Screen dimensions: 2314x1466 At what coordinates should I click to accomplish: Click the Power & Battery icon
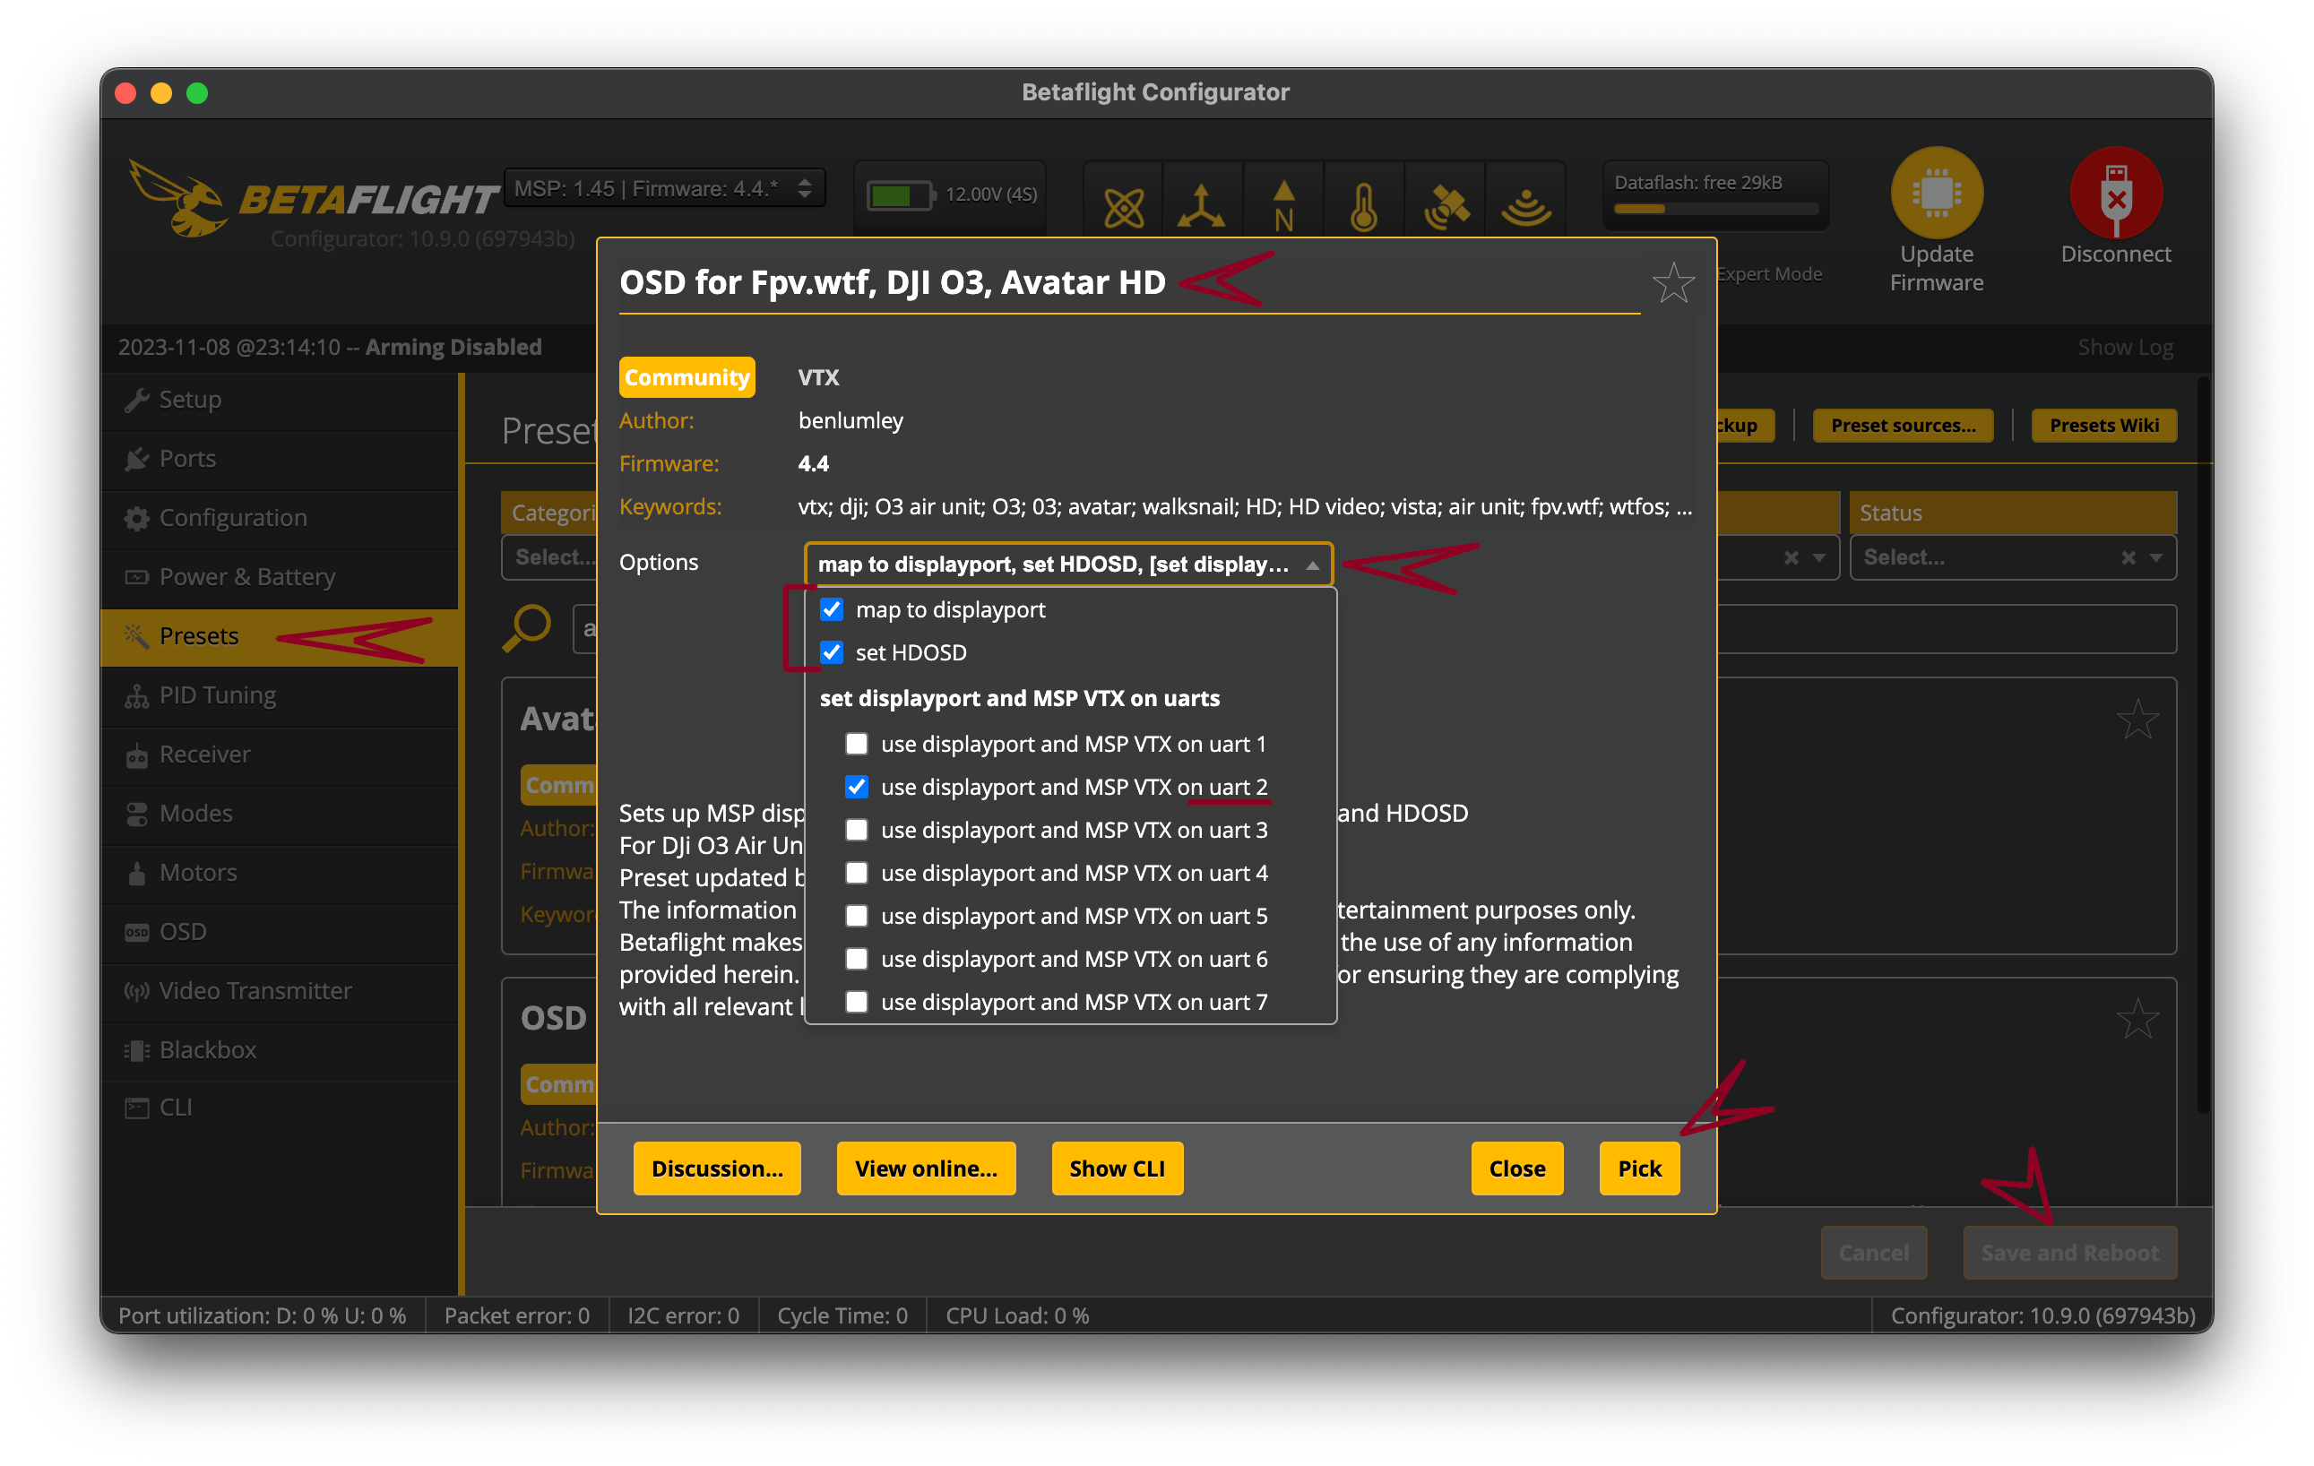[136, 577]
